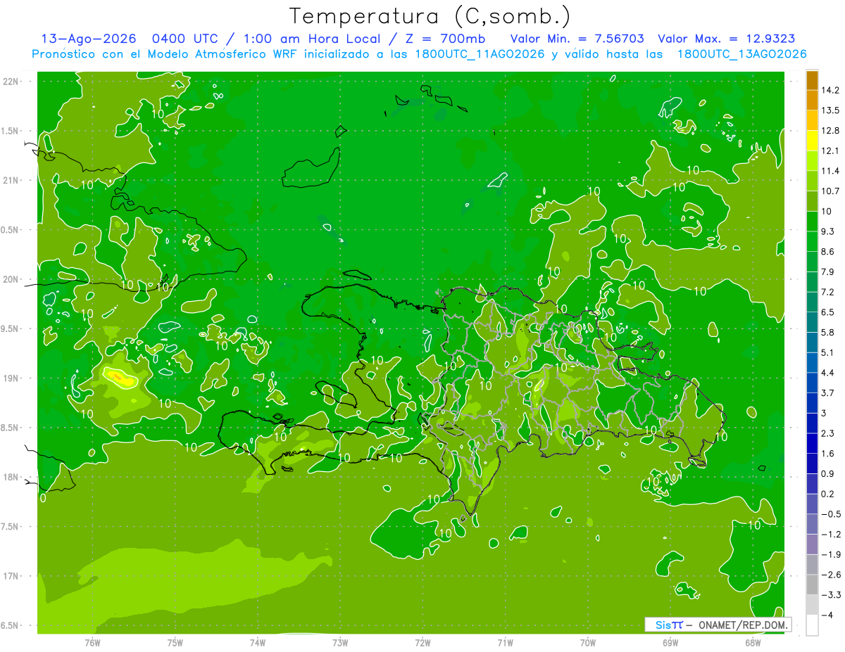
Task: Click the '70W' longitude axis label
Action: pyautogui.click(x=588, y=643)
